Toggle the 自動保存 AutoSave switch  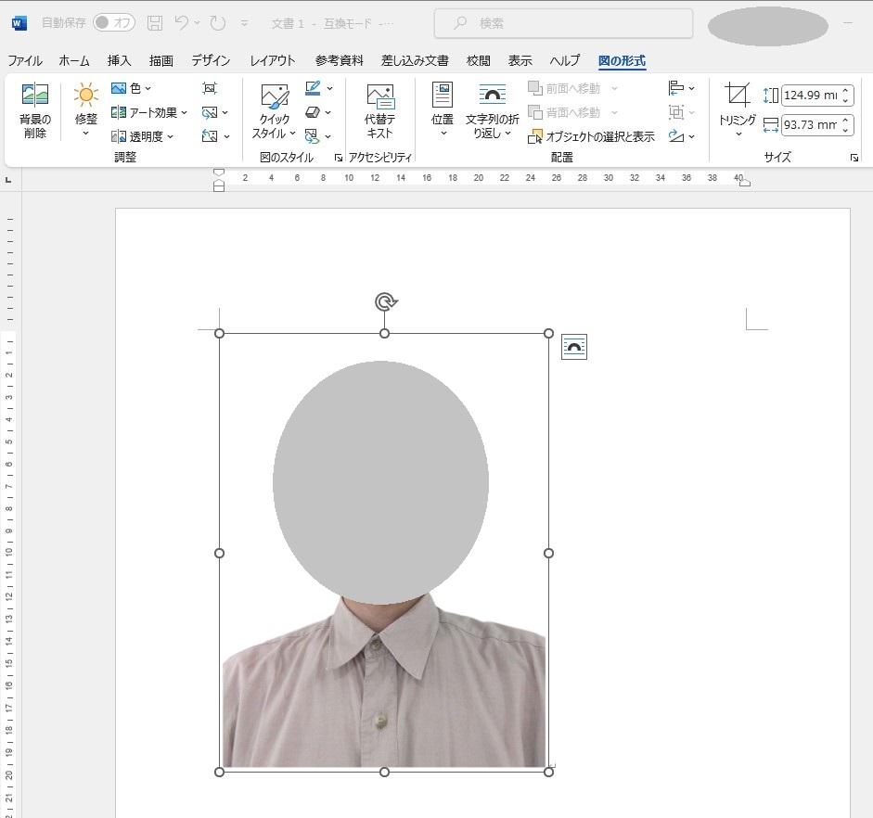pos(113,22)
